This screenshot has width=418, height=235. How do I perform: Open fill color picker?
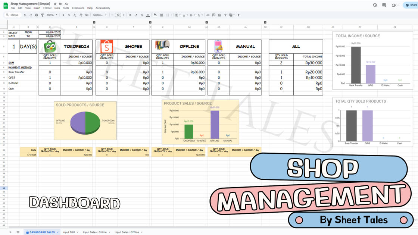point(155,15)
